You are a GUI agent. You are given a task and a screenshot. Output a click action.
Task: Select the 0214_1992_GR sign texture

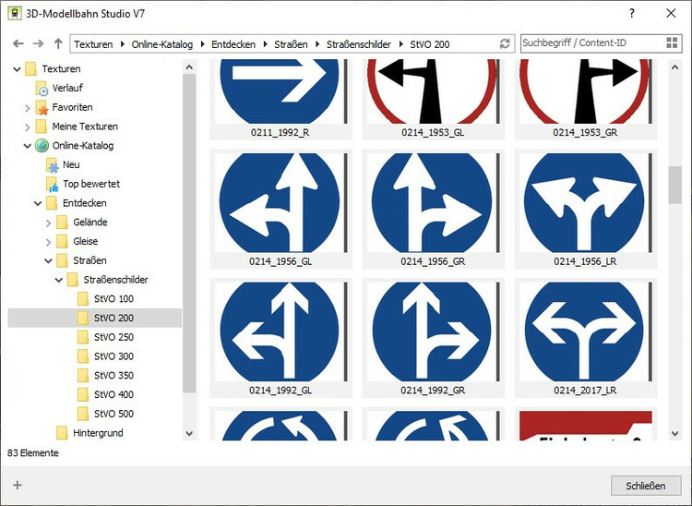pos(433,337)
